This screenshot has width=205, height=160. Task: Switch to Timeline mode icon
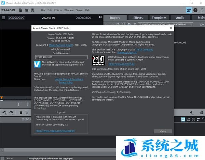coord(193,119)
